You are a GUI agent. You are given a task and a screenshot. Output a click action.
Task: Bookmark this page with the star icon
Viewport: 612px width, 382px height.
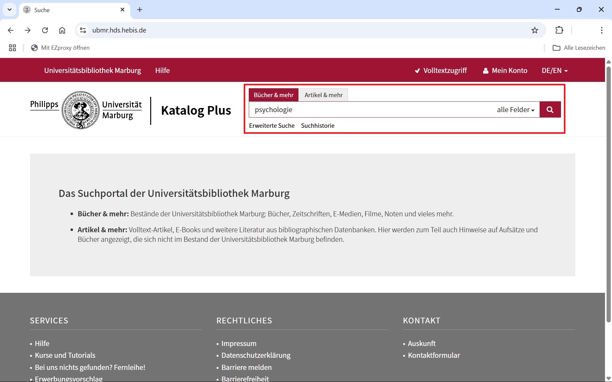point(535,30)
